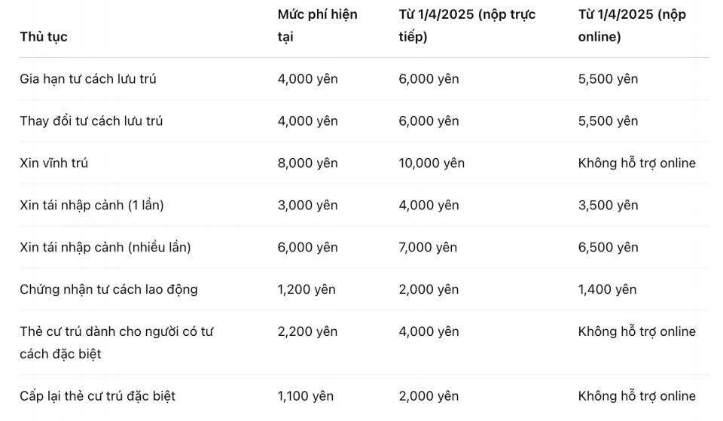Click 'Chứng nhận tư cách lao động' cell
Viewport: 723px width, 421px height.
click(x=108, y=290)
